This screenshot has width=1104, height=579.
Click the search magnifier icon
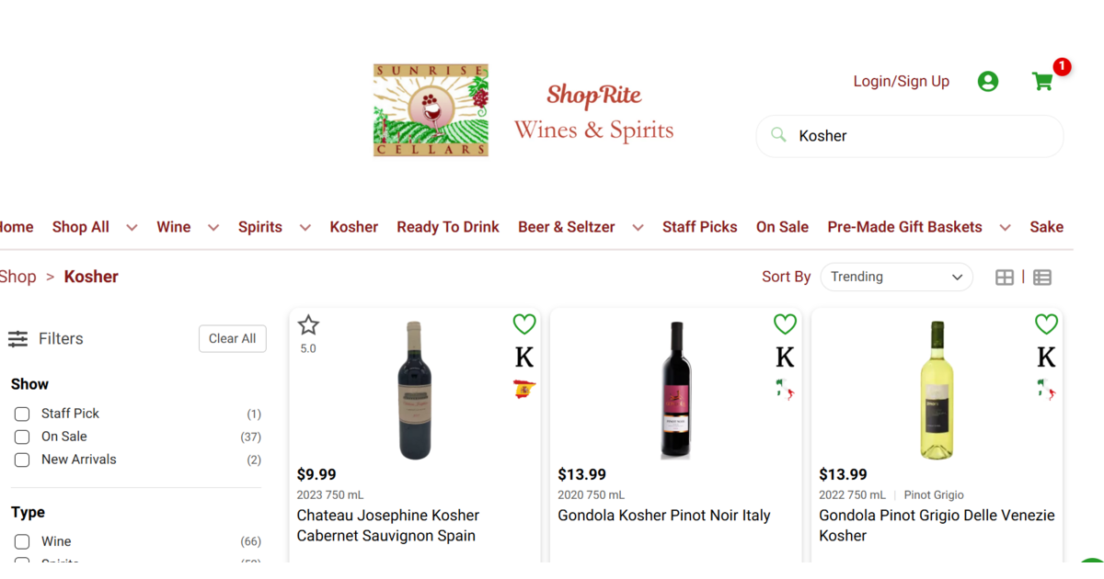pos(777,135)
